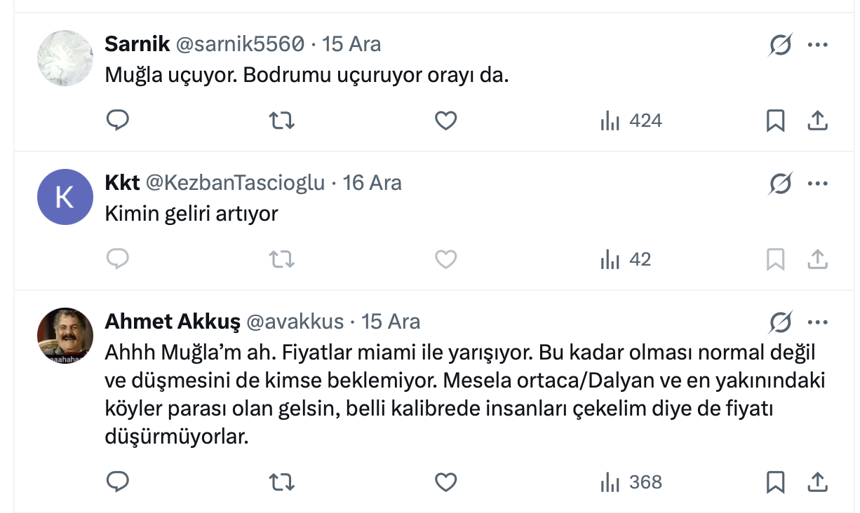Screen dimensions: 860x513
Task: Open Grok icon on Sarnik's tweet
Action: (x=780, y=46)
